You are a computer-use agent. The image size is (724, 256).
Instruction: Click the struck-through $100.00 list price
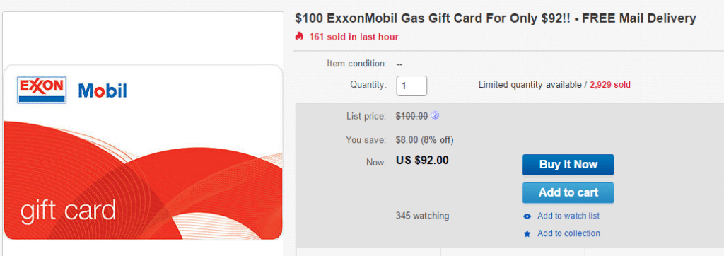point(412,116)
